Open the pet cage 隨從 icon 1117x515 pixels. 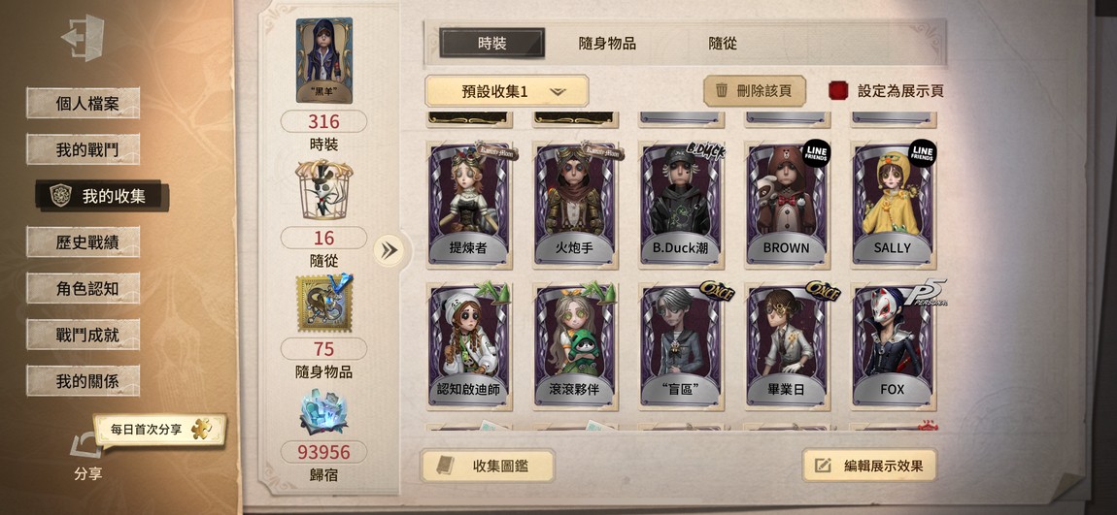point(324,189)
